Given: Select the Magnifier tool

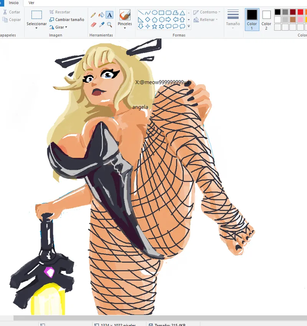Looking at the screenshot, I should pyautogui.click(x=109, y=25).
